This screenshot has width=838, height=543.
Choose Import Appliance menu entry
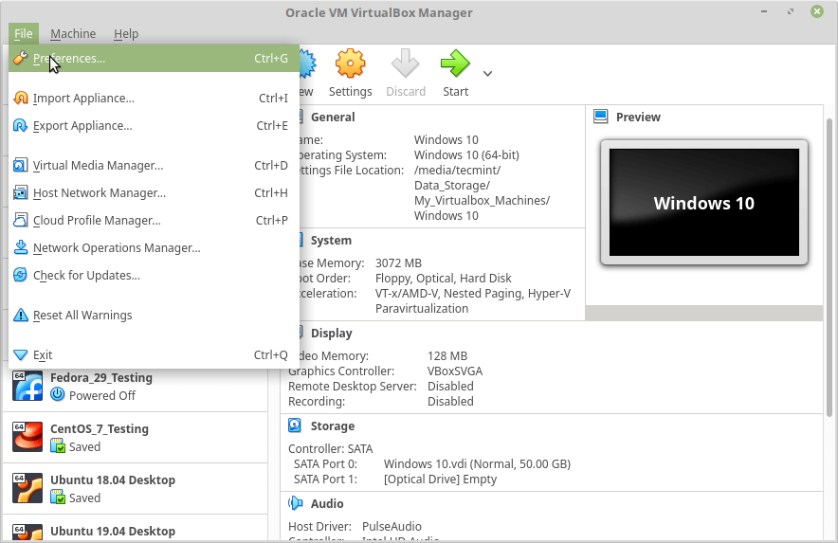(83, 99)
